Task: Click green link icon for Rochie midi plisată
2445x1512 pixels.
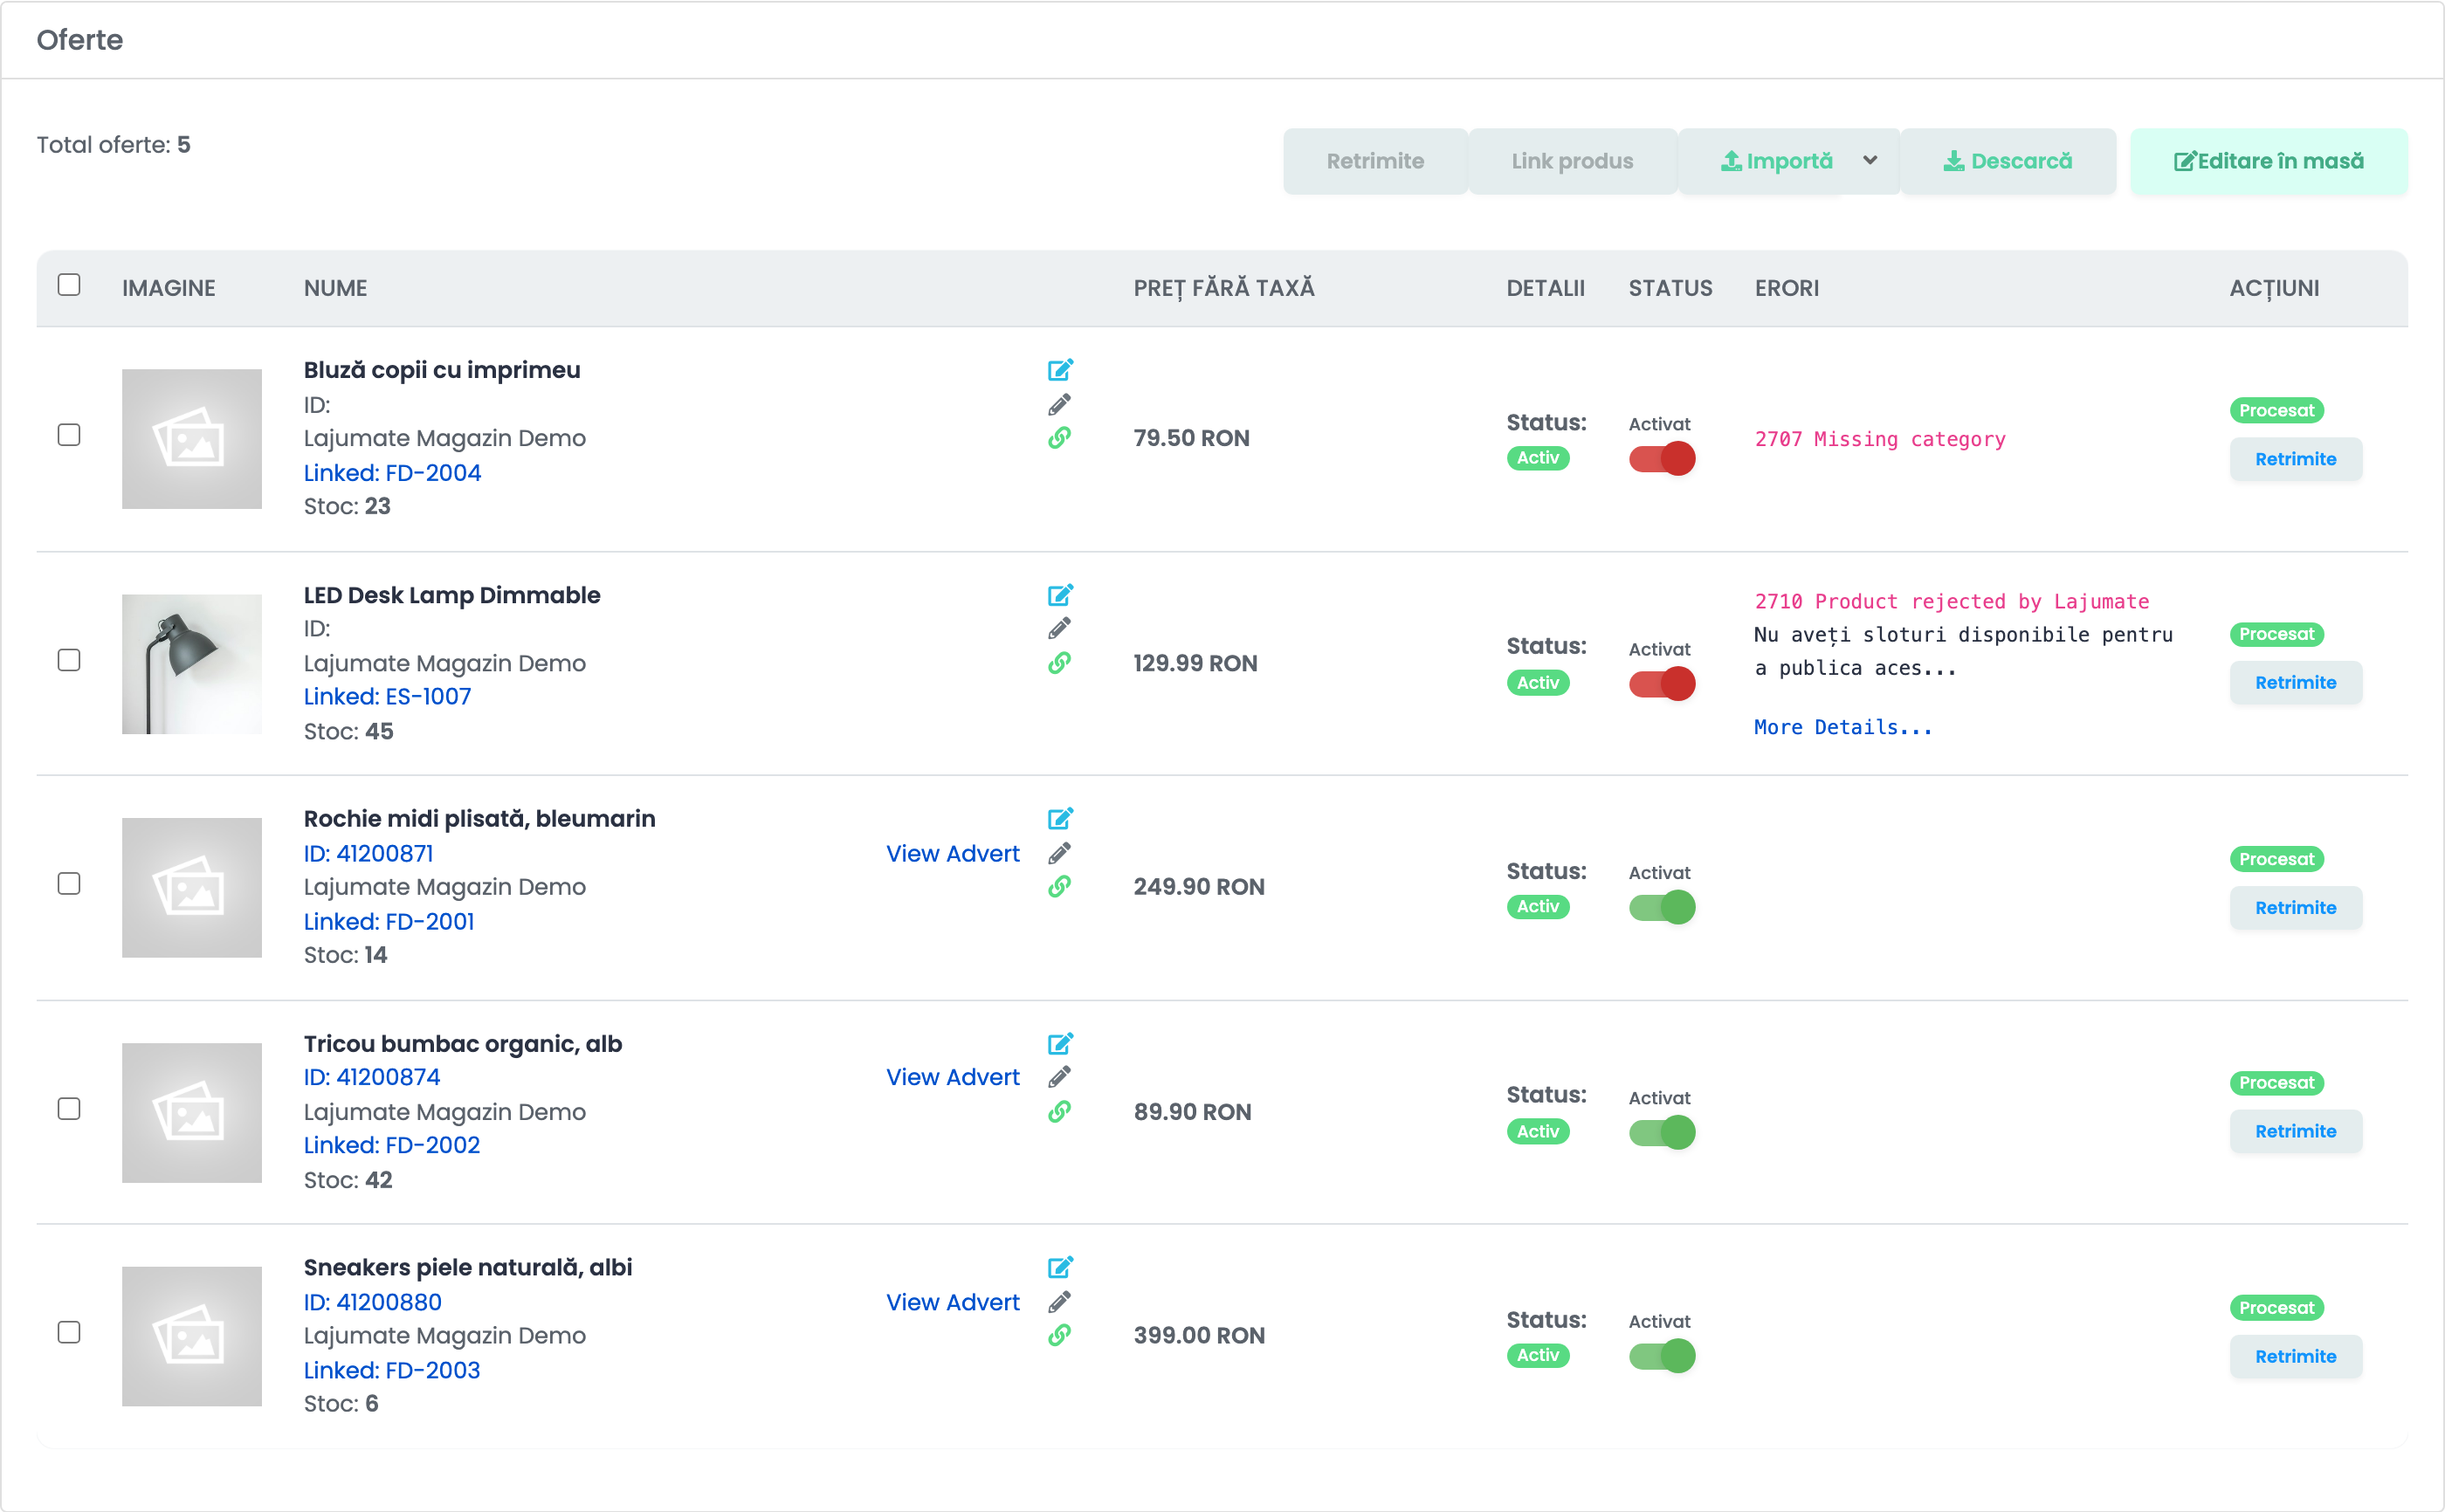Action: pyautogui.click(x=1059, y=887)
